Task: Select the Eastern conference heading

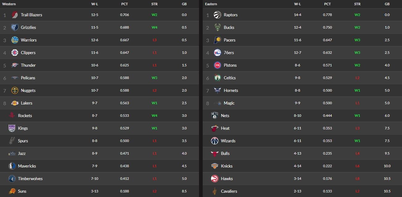Action: [211, 4]
